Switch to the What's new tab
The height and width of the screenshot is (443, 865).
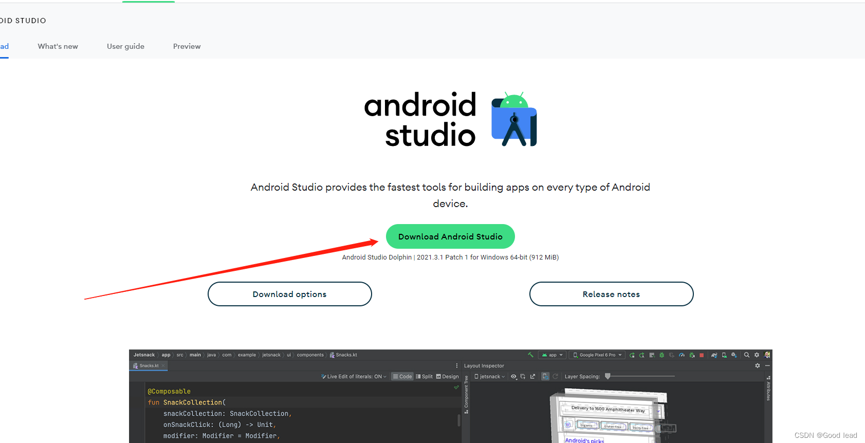(x=58, y=46)
